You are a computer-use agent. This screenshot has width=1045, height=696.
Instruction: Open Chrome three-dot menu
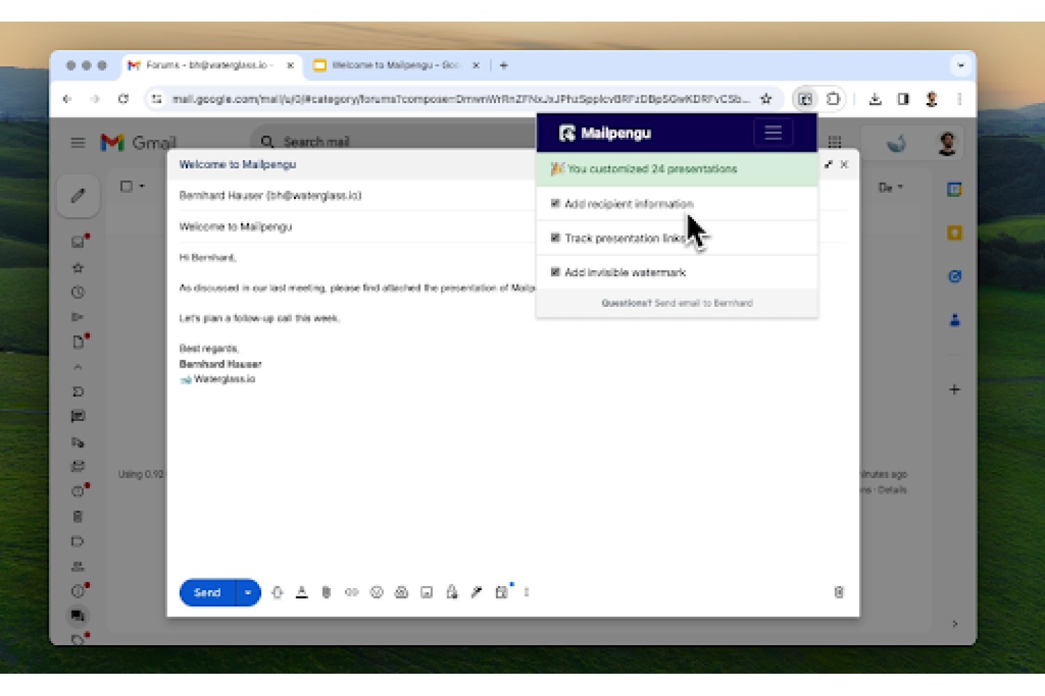pyautogui.click(x=959, y=99)
